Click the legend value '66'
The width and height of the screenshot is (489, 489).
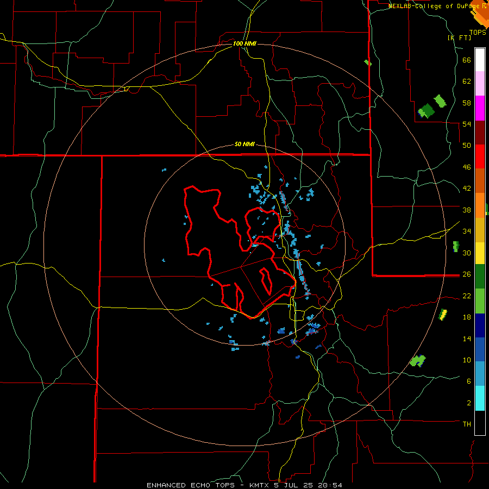(467, 60)
